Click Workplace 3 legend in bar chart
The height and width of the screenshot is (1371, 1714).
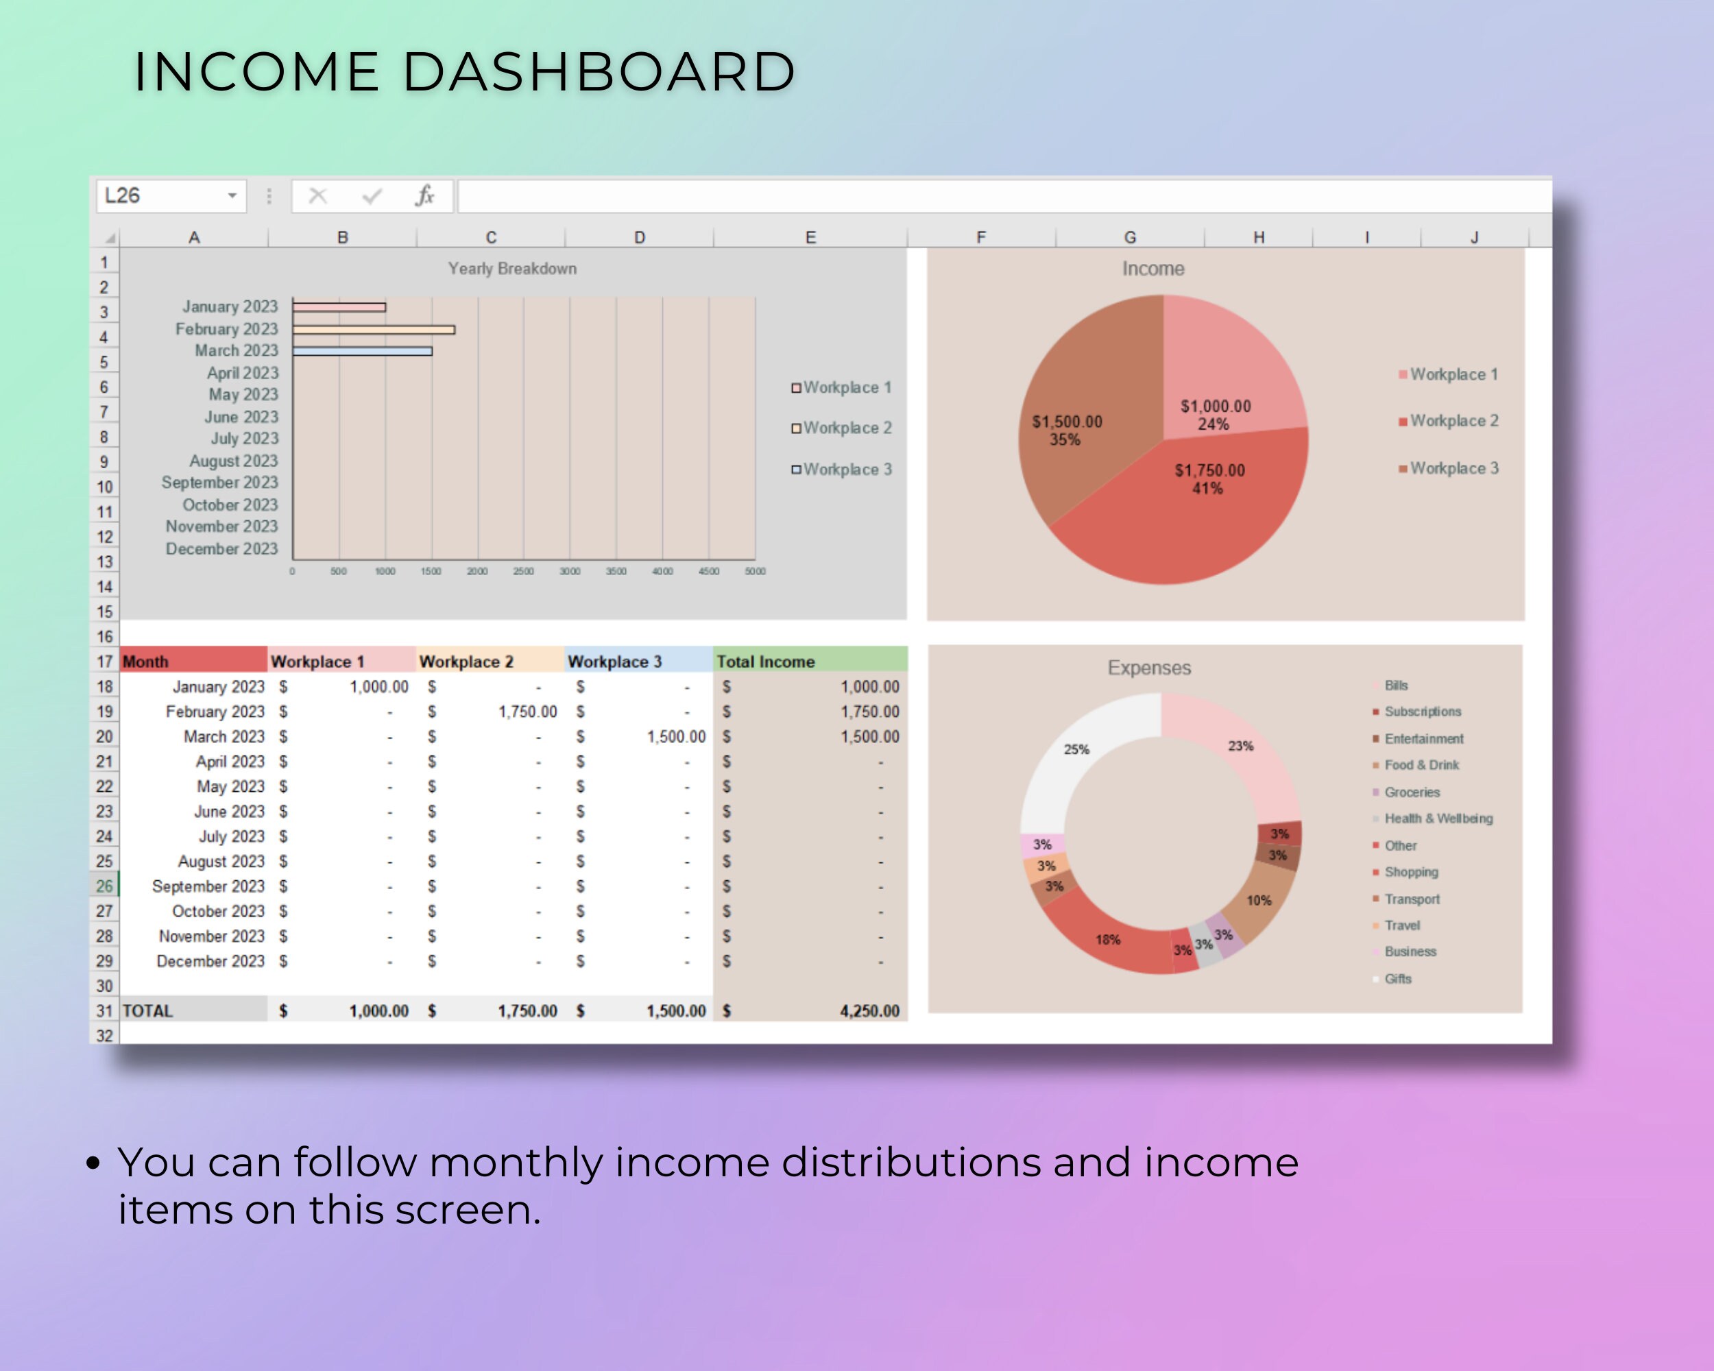coord(841,469)
